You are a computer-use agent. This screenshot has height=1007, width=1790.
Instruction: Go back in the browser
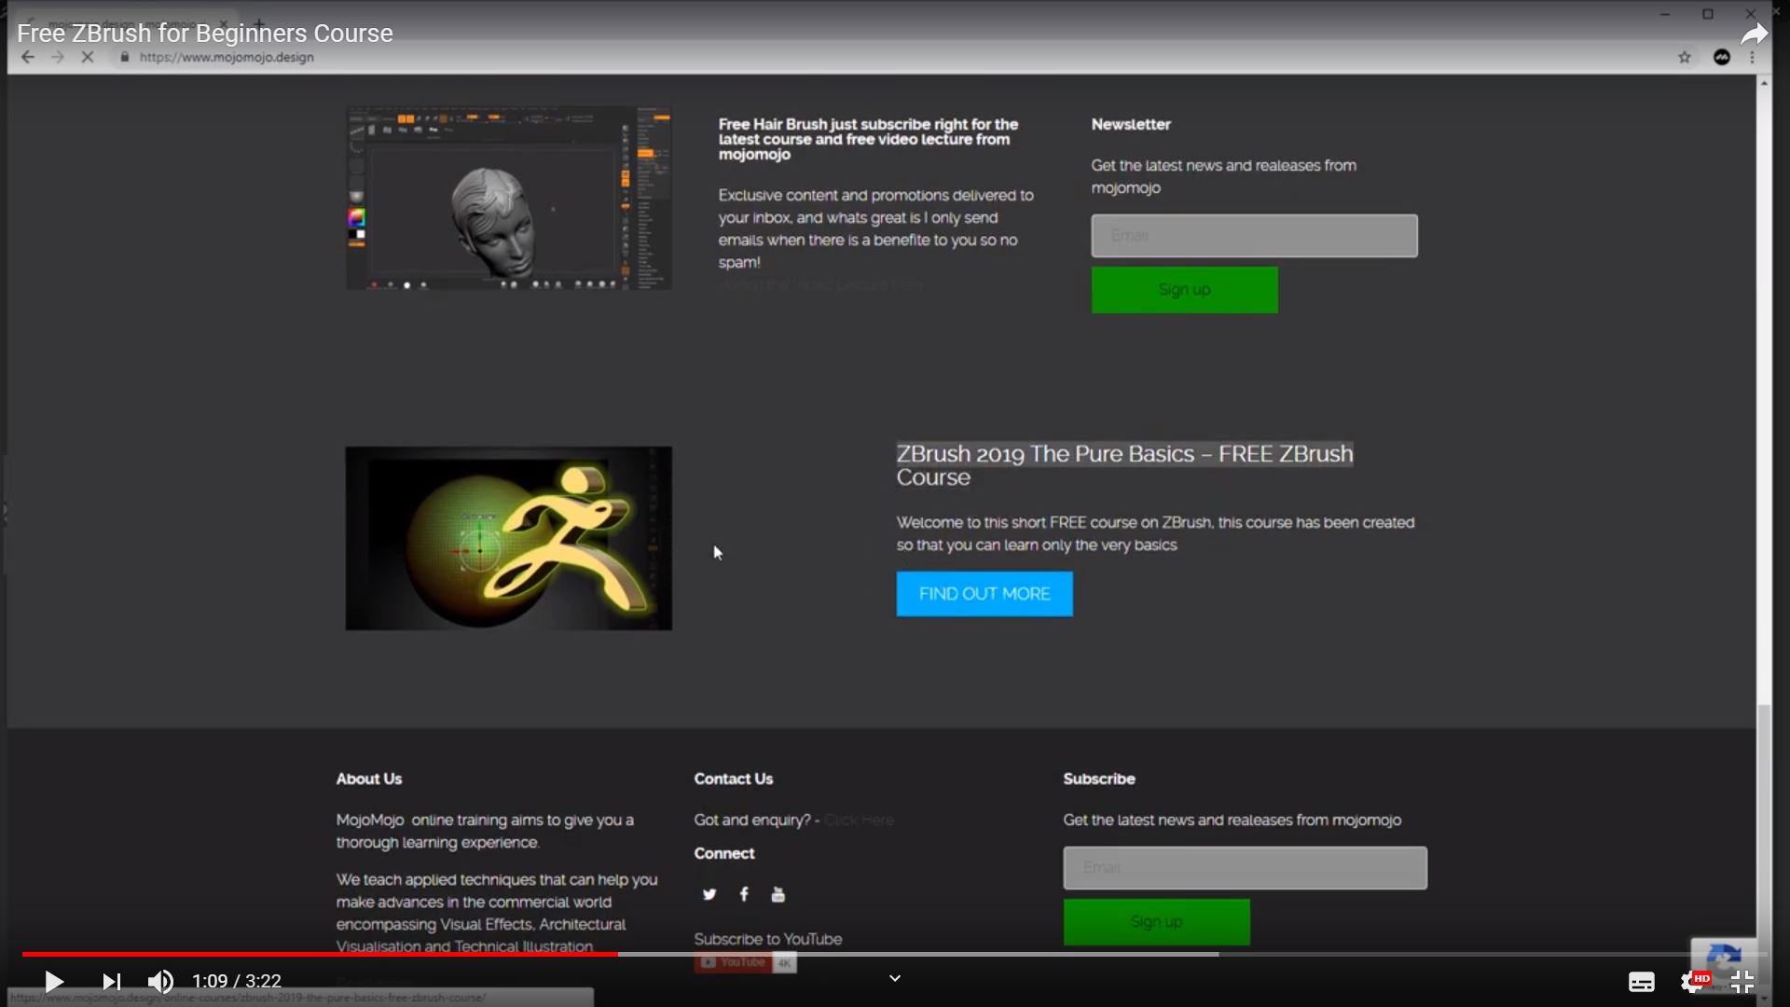tap(28, 57)
